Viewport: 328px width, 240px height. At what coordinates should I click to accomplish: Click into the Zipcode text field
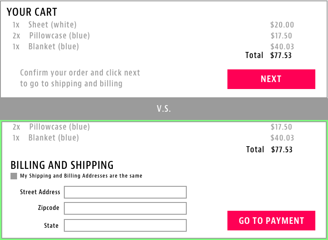(125, 208)
